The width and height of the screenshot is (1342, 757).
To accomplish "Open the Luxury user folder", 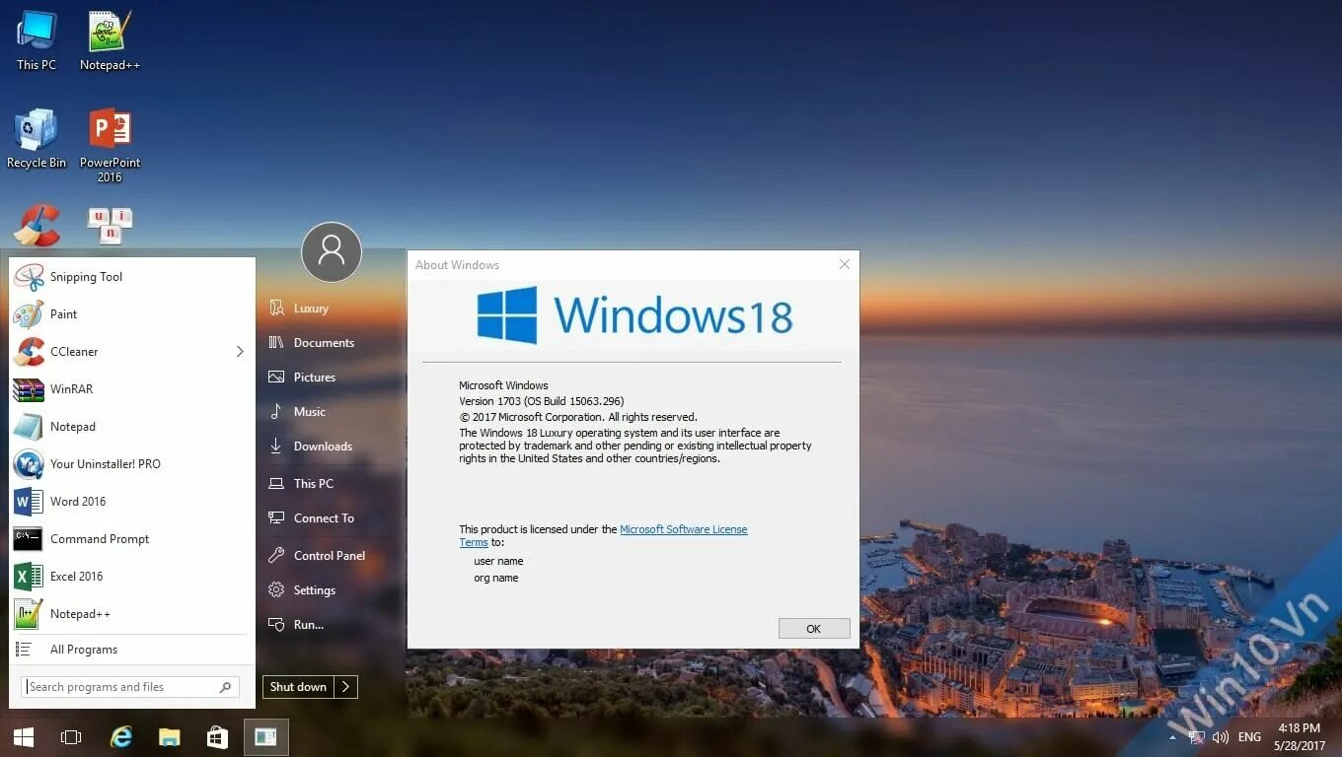I will (x=311, y=309).
